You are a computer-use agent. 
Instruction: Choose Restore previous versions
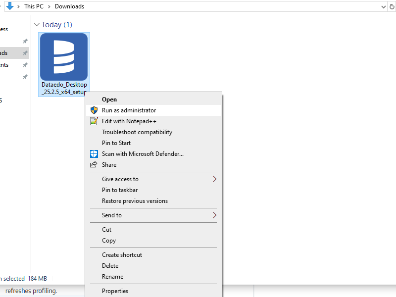pos(153,201)
